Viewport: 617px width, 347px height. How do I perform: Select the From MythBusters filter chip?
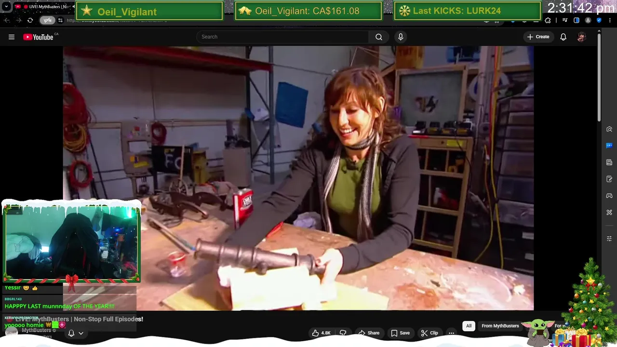coord(500,326)
